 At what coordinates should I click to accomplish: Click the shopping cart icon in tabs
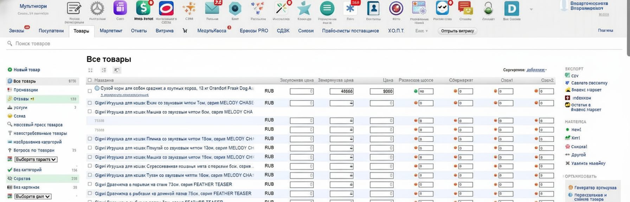click(185, 31)
